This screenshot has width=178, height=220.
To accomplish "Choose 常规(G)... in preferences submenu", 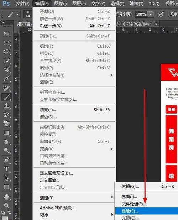I will 147,187.
